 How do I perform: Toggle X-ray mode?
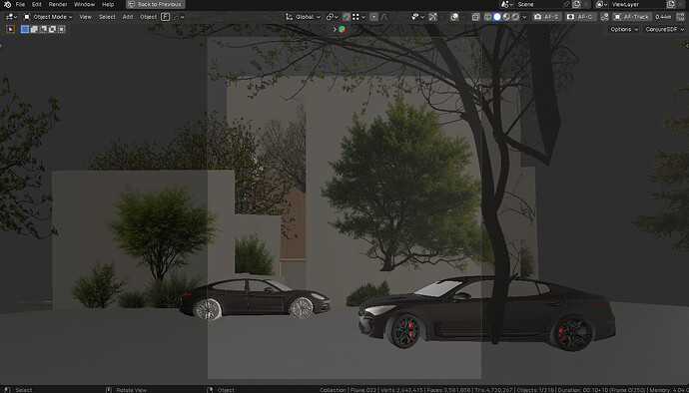coord(476,17)
